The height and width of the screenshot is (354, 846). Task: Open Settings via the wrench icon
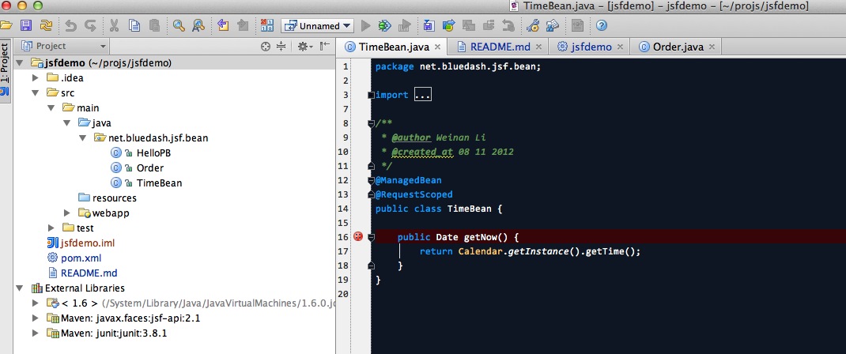(533, 25)
